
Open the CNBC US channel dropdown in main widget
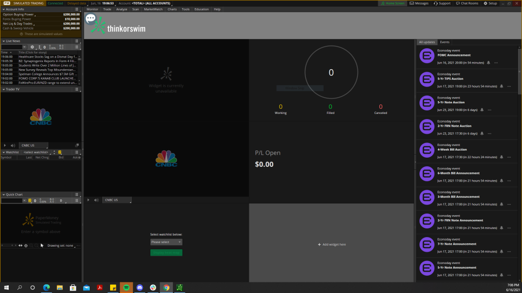tap(117, 200)
